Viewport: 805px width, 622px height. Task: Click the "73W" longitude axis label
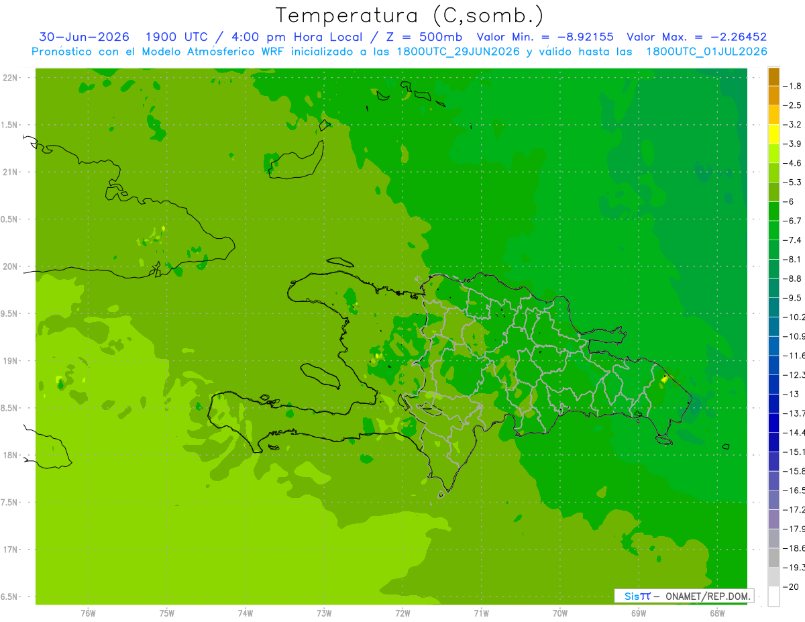coord(324,613)
